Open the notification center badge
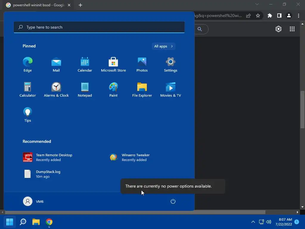Image resolution: width=305 pixels, height=229 pixels. coord(297,222)
